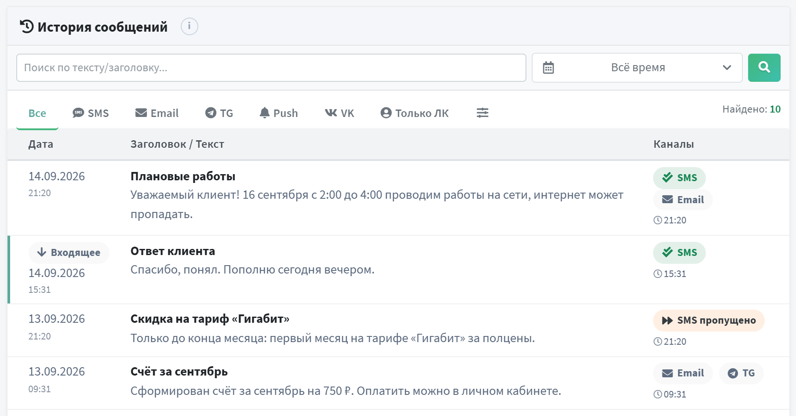Focus the Поиск по тексту/заголовку search field
Screen dimensions: 796x416
[271, 68]
